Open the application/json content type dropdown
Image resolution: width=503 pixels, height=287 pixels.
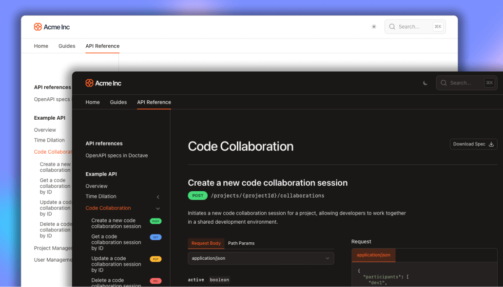(x=261, y=258)
